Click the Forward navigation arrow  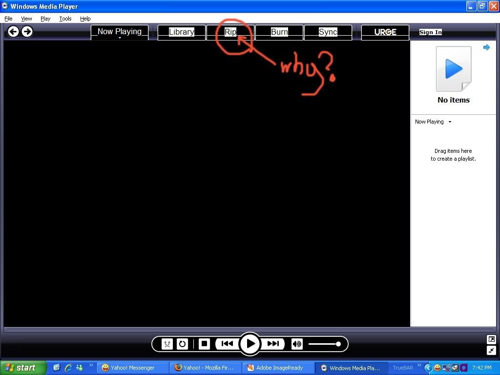[27, 32]
